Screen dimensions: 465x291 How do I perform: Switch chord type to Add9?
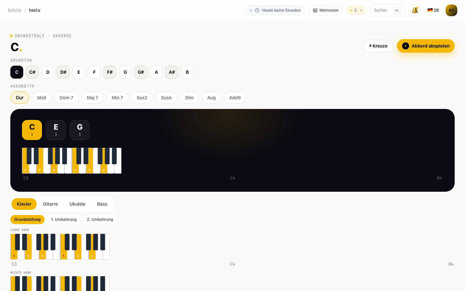[235, 98]
